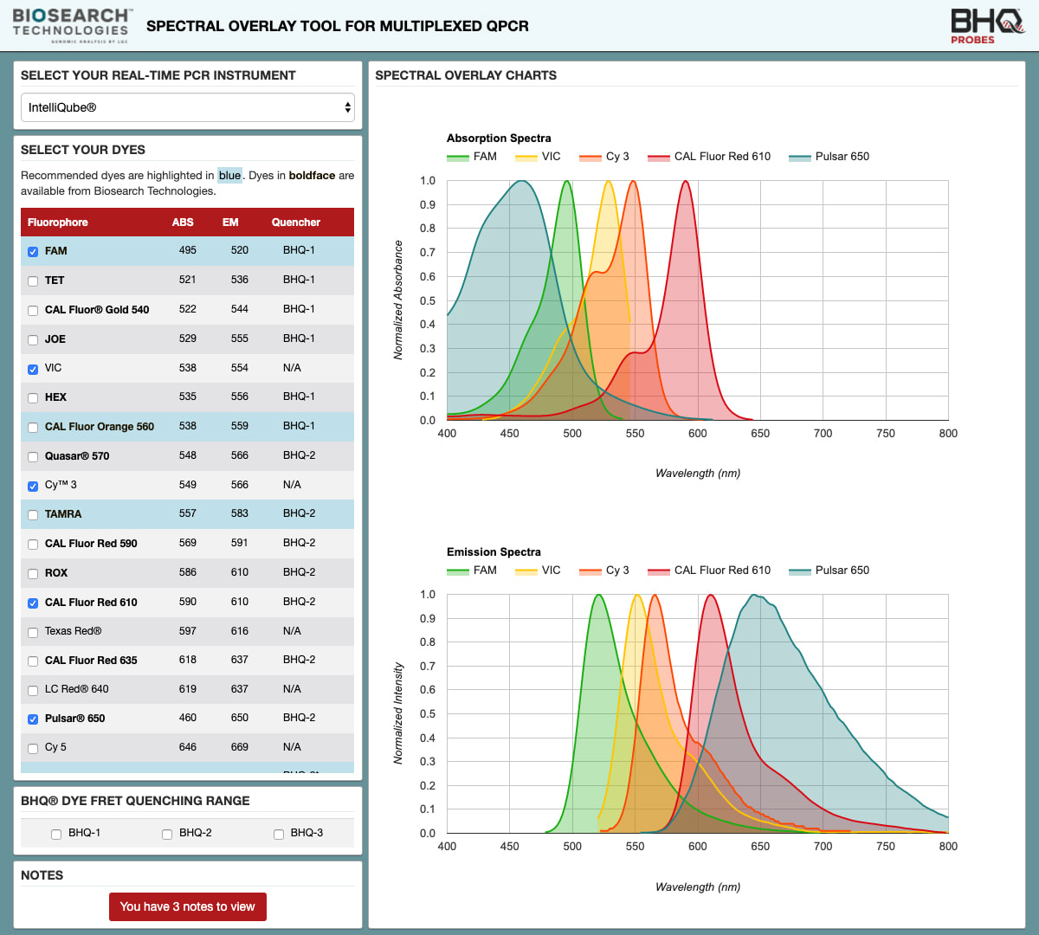Image resolution: width=1039 pixels, height=935 pixels.
Task: Enable the CAL Fluor Gold 540 checkbox
Action: pos(33,311)
